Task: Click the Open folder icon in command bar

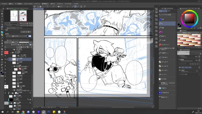Action: coord(40,6)
